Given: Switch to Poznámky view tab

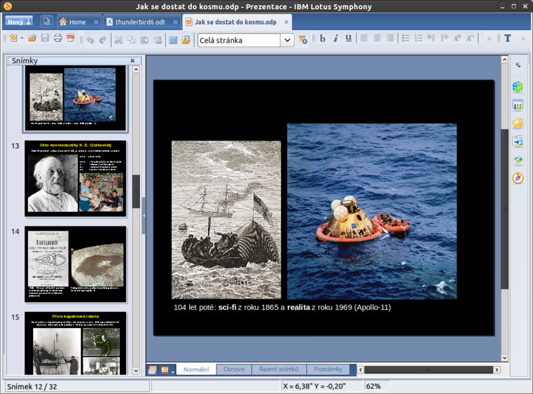Looking at the screenshot, I should click(328, 369).
